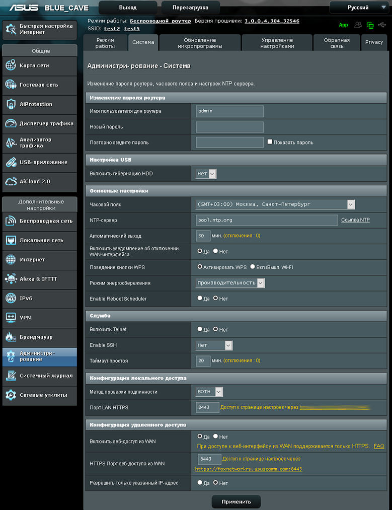Click the firmware version link

tap(272, 21)
